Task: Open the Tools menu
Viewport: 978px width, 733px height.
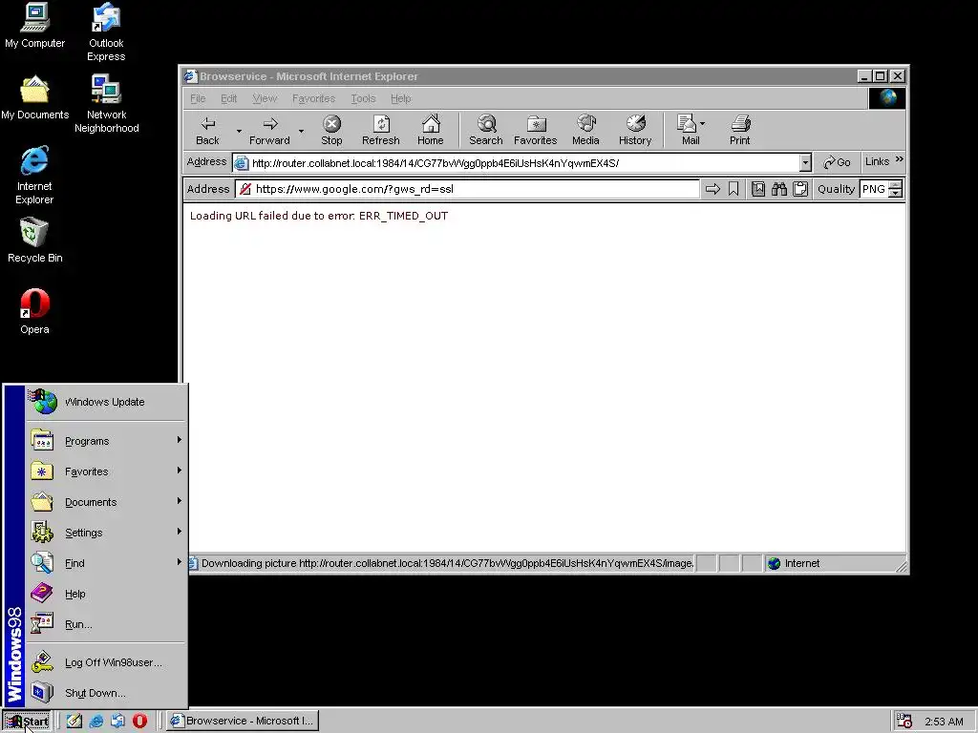Action: pos(363,98)
